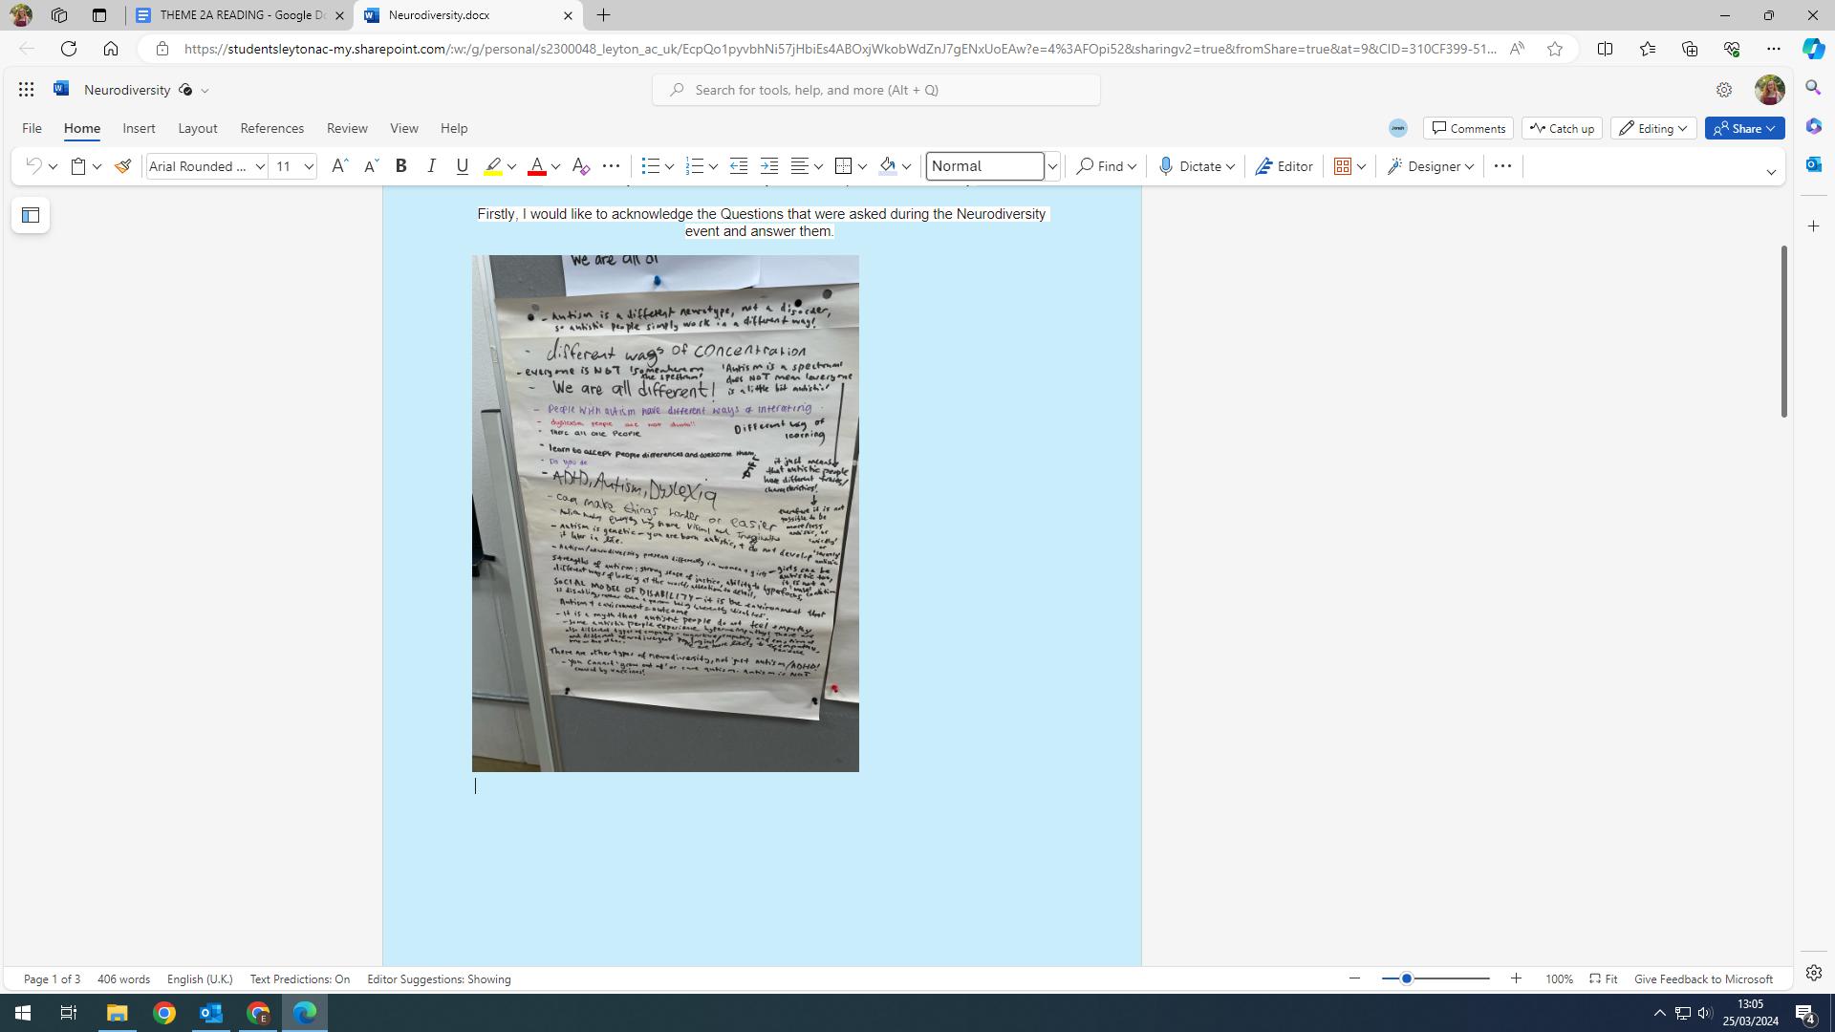Image resolution: width=1835 pixels, height=1032 pixels.
Task: Open the Normal styles dropdown
Action: [x=1052, y=166]
